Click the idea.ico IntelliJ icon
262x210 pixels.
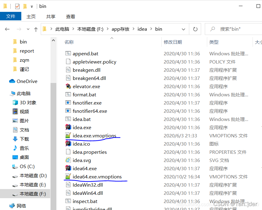(68, 143)
